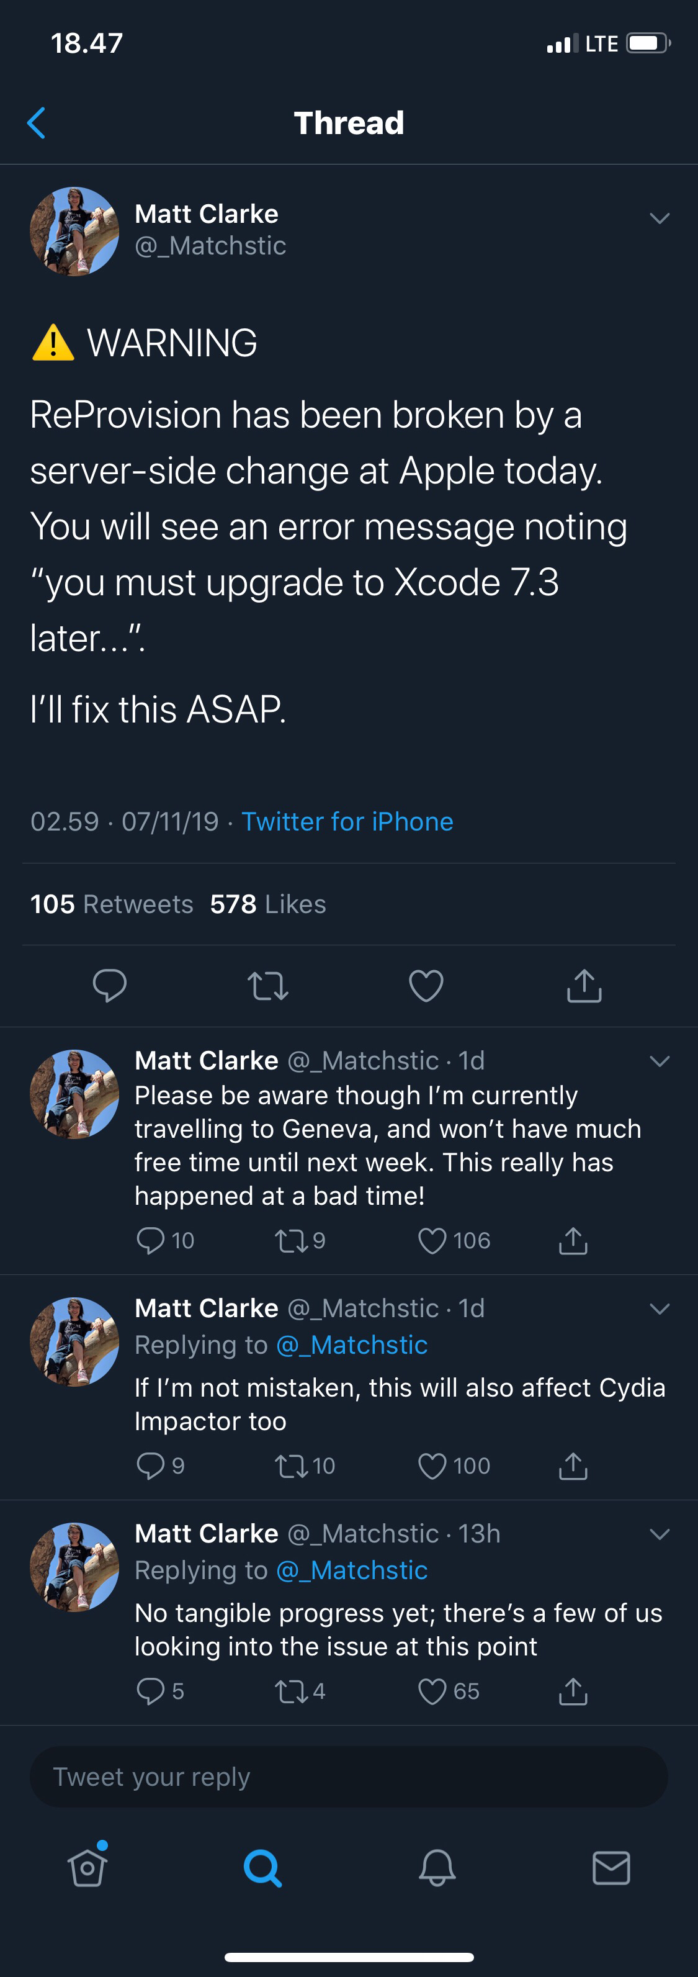
Task: Go back using the top-left arrow
Action: pyautogui.click(x=36, y=123)
